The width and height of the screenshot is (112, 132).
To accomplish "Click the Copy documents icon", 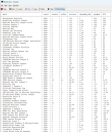I will tap(32, 9).
